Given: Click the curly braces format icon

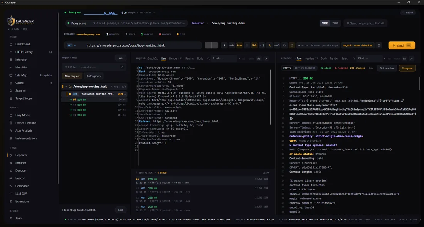Looking at the screenshot, I should click(x=262, y=45).
